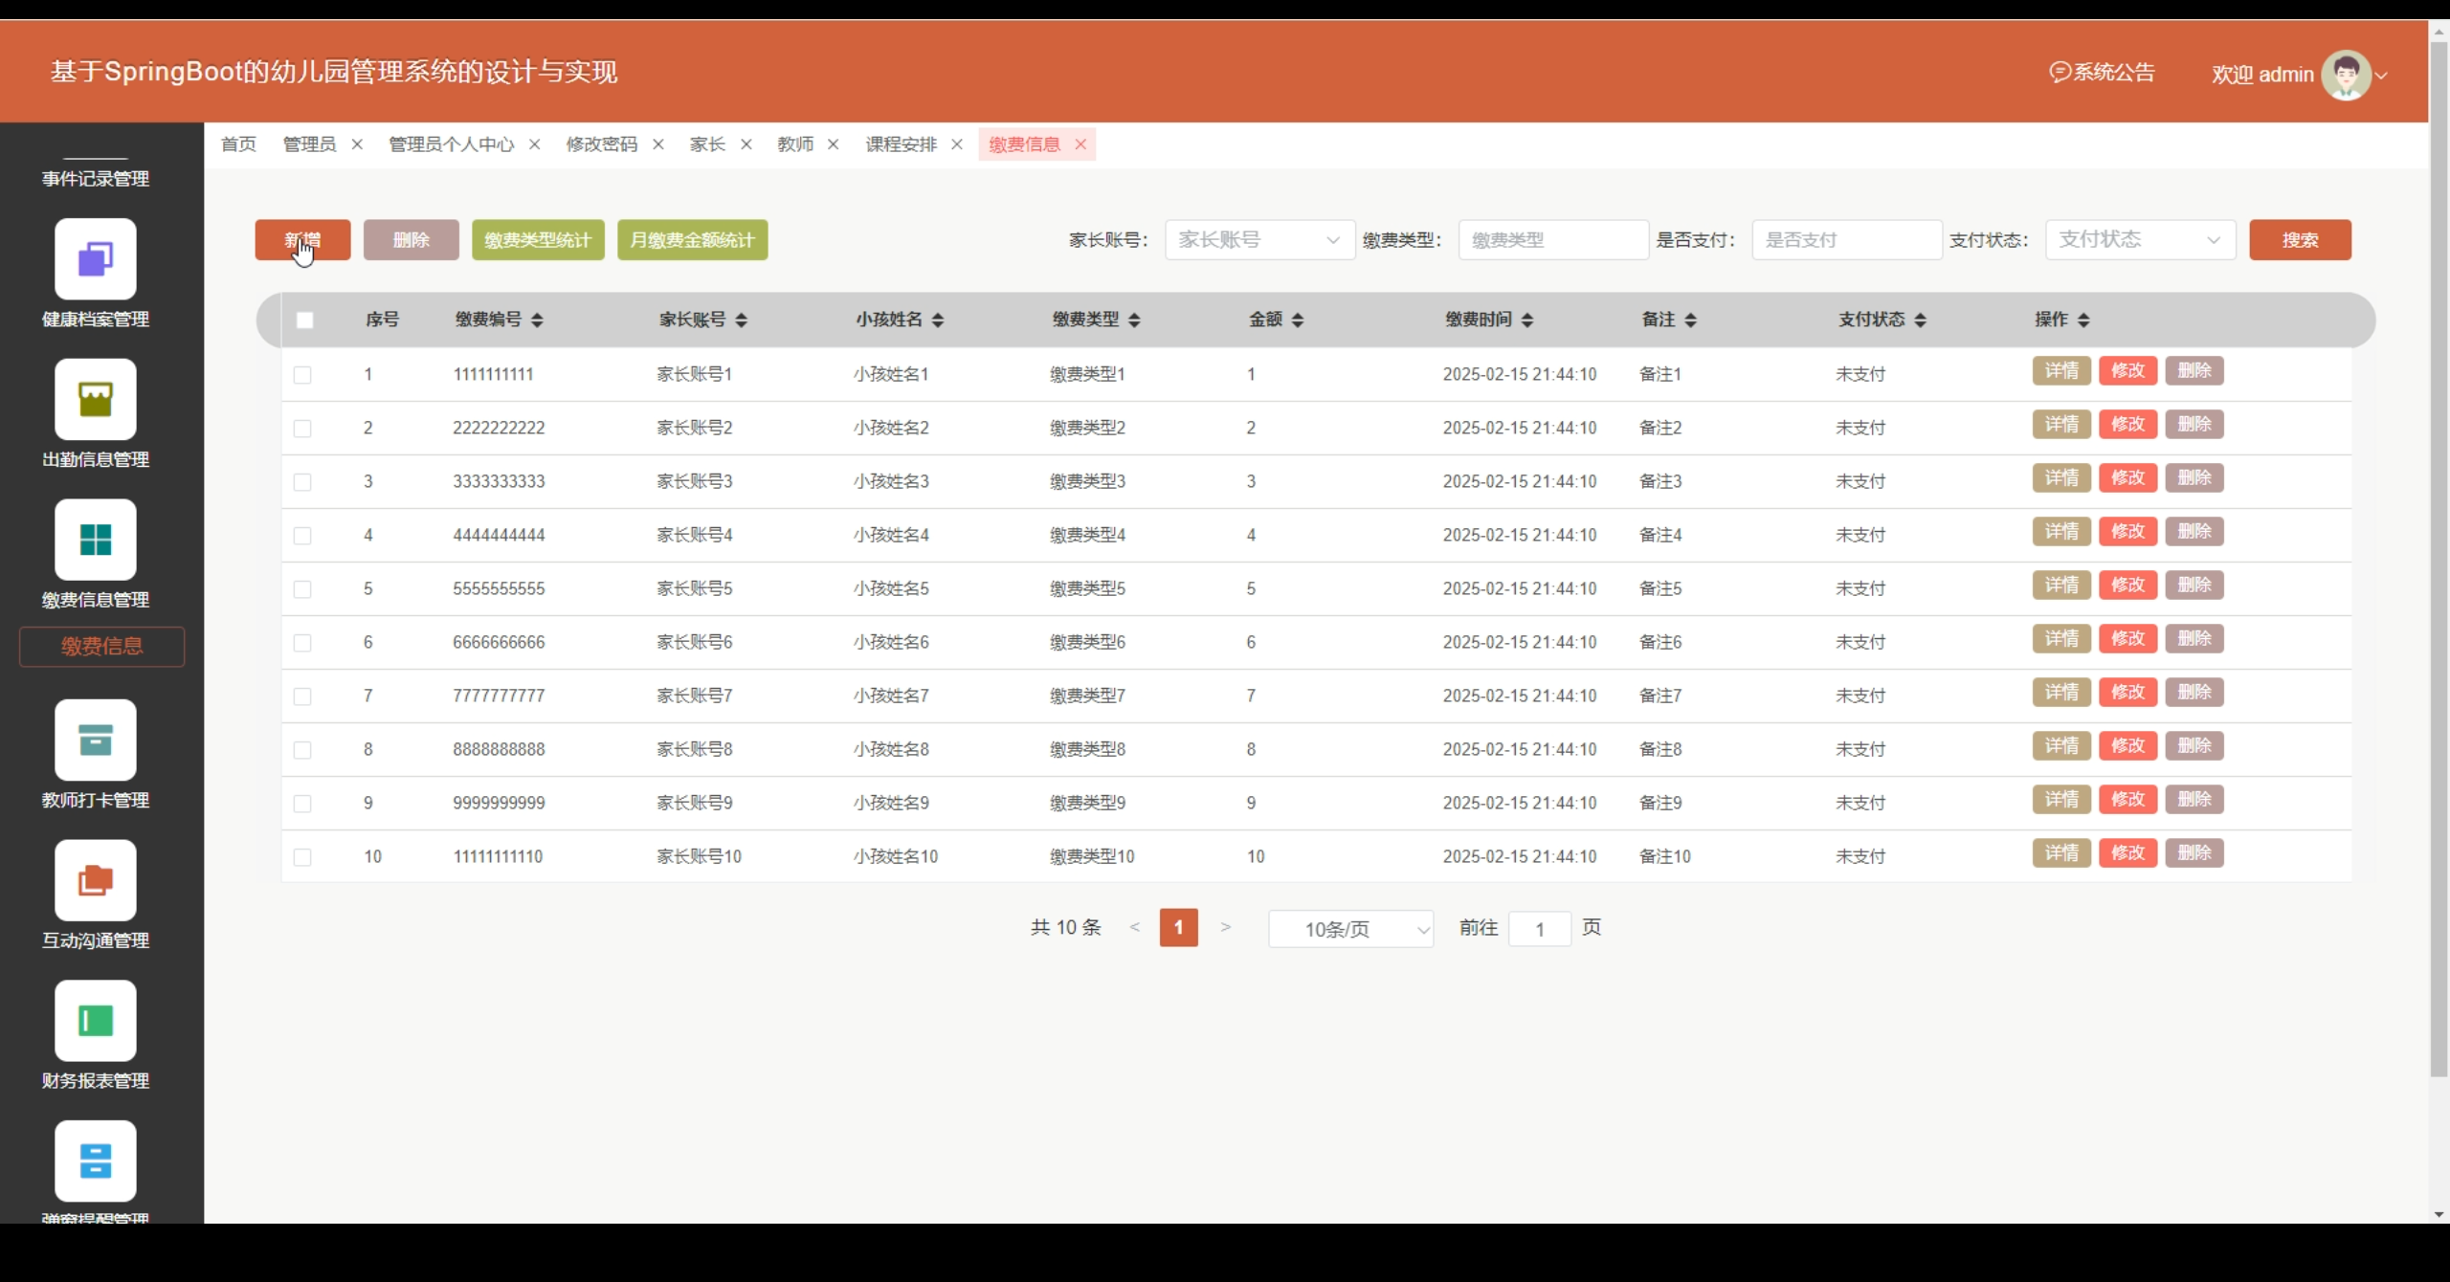
Task: Switch to the 管理员个人中心 tab
Action: click(451, 144)
